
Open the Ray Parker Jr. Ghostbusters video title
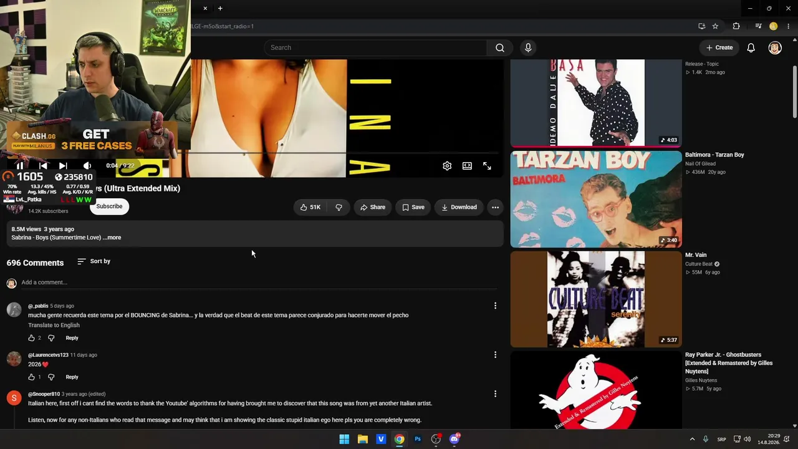click(729, 363)
